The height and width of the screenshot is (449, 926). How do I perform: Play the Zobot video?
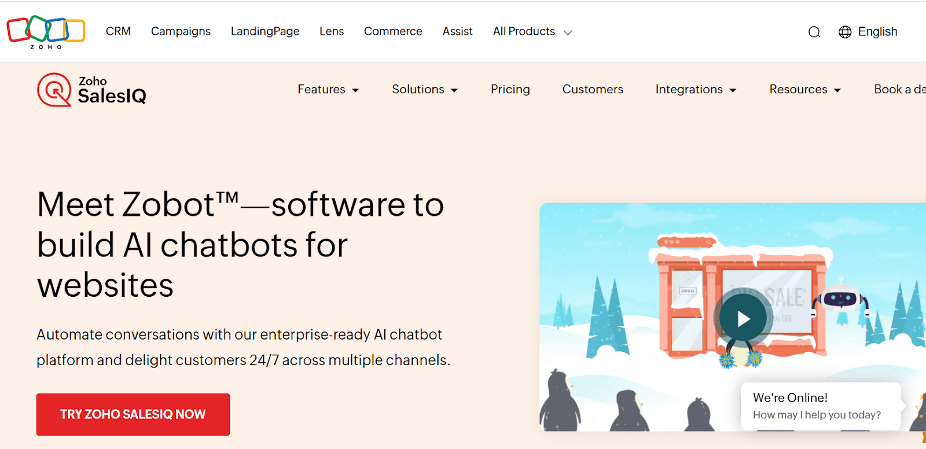pyautogui.click(x=743, y=318)
